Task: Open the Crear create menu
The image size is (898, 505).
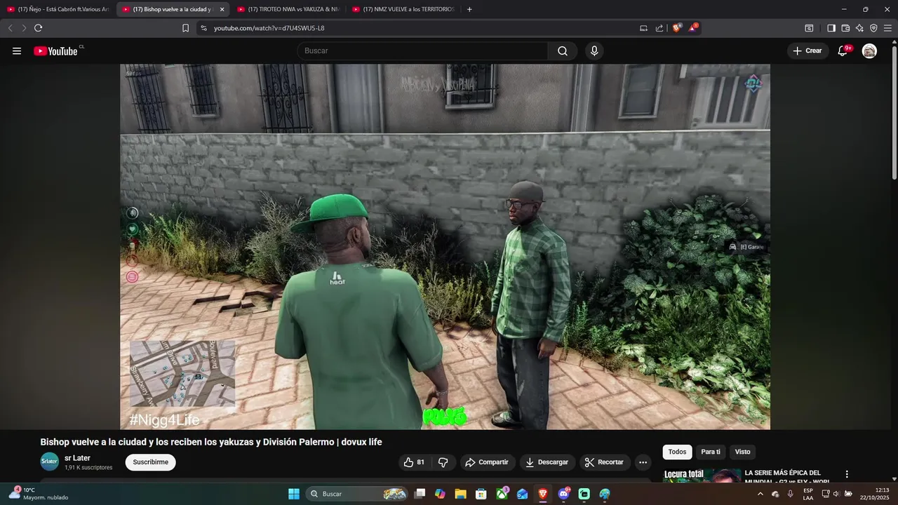Action: tap(807, 50)
